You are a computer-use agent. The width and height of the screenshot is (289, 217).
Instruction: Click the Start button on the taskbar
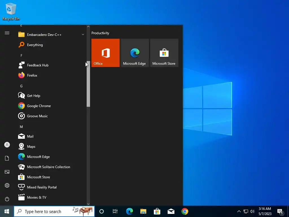coord(7,211)
